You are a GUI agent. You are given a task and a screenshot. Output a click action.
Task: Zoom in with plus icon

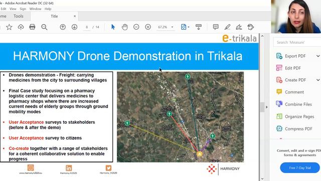pos(148,27)
